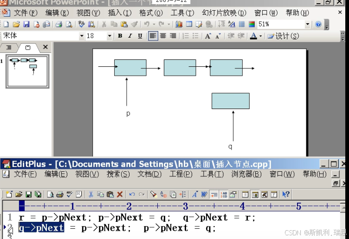
Task: Open PowerPoint redo history dropdown arrow
Action: tap(169, 24)
